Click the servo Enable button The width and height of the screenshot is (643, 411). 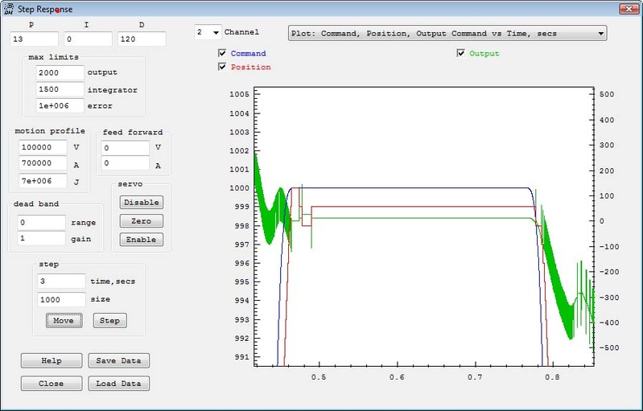point(141,240)
